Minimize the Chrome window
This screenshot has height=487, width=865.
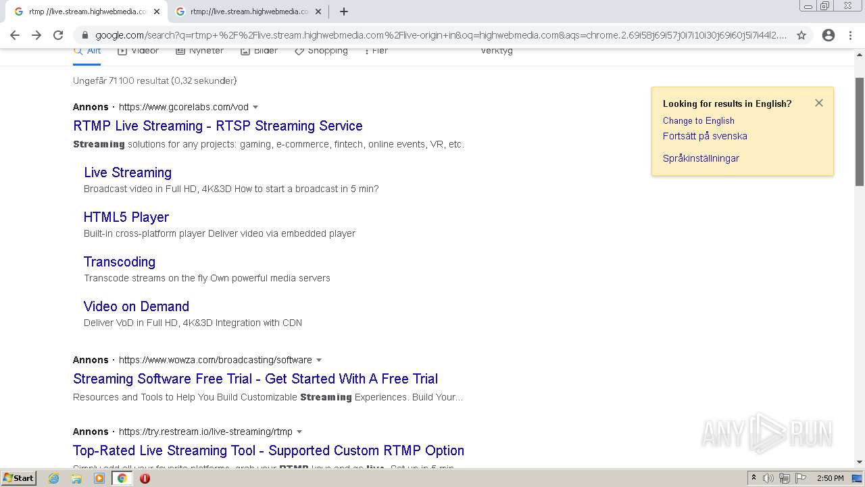[808, 5]
